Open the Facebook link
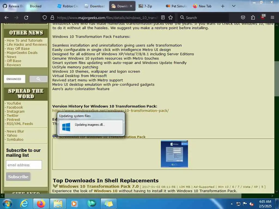 click(15, 107)
